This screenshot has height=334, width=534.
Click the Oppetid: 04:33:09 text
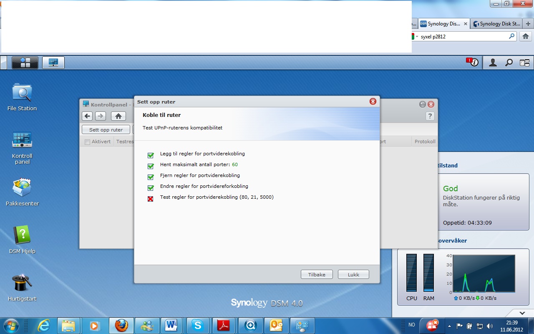click(467, 223)
